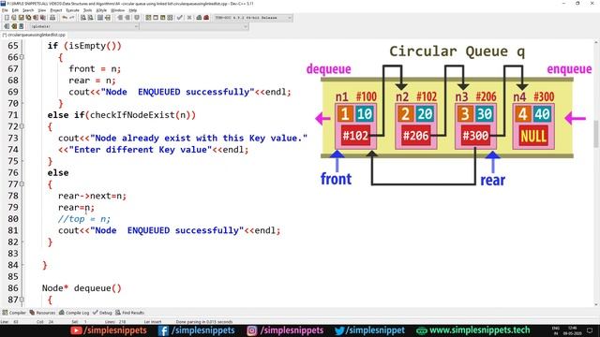Open the Edit menu
Image resolution: width=600 pixels, height=337 pixels.
pyautogui.click(x=15, y=10)
